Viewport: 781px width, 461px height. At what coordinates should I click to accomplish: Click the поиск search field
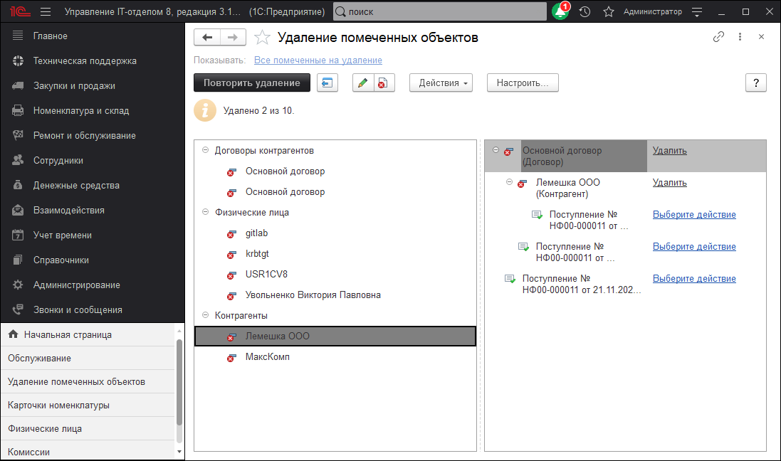(440, 11)
